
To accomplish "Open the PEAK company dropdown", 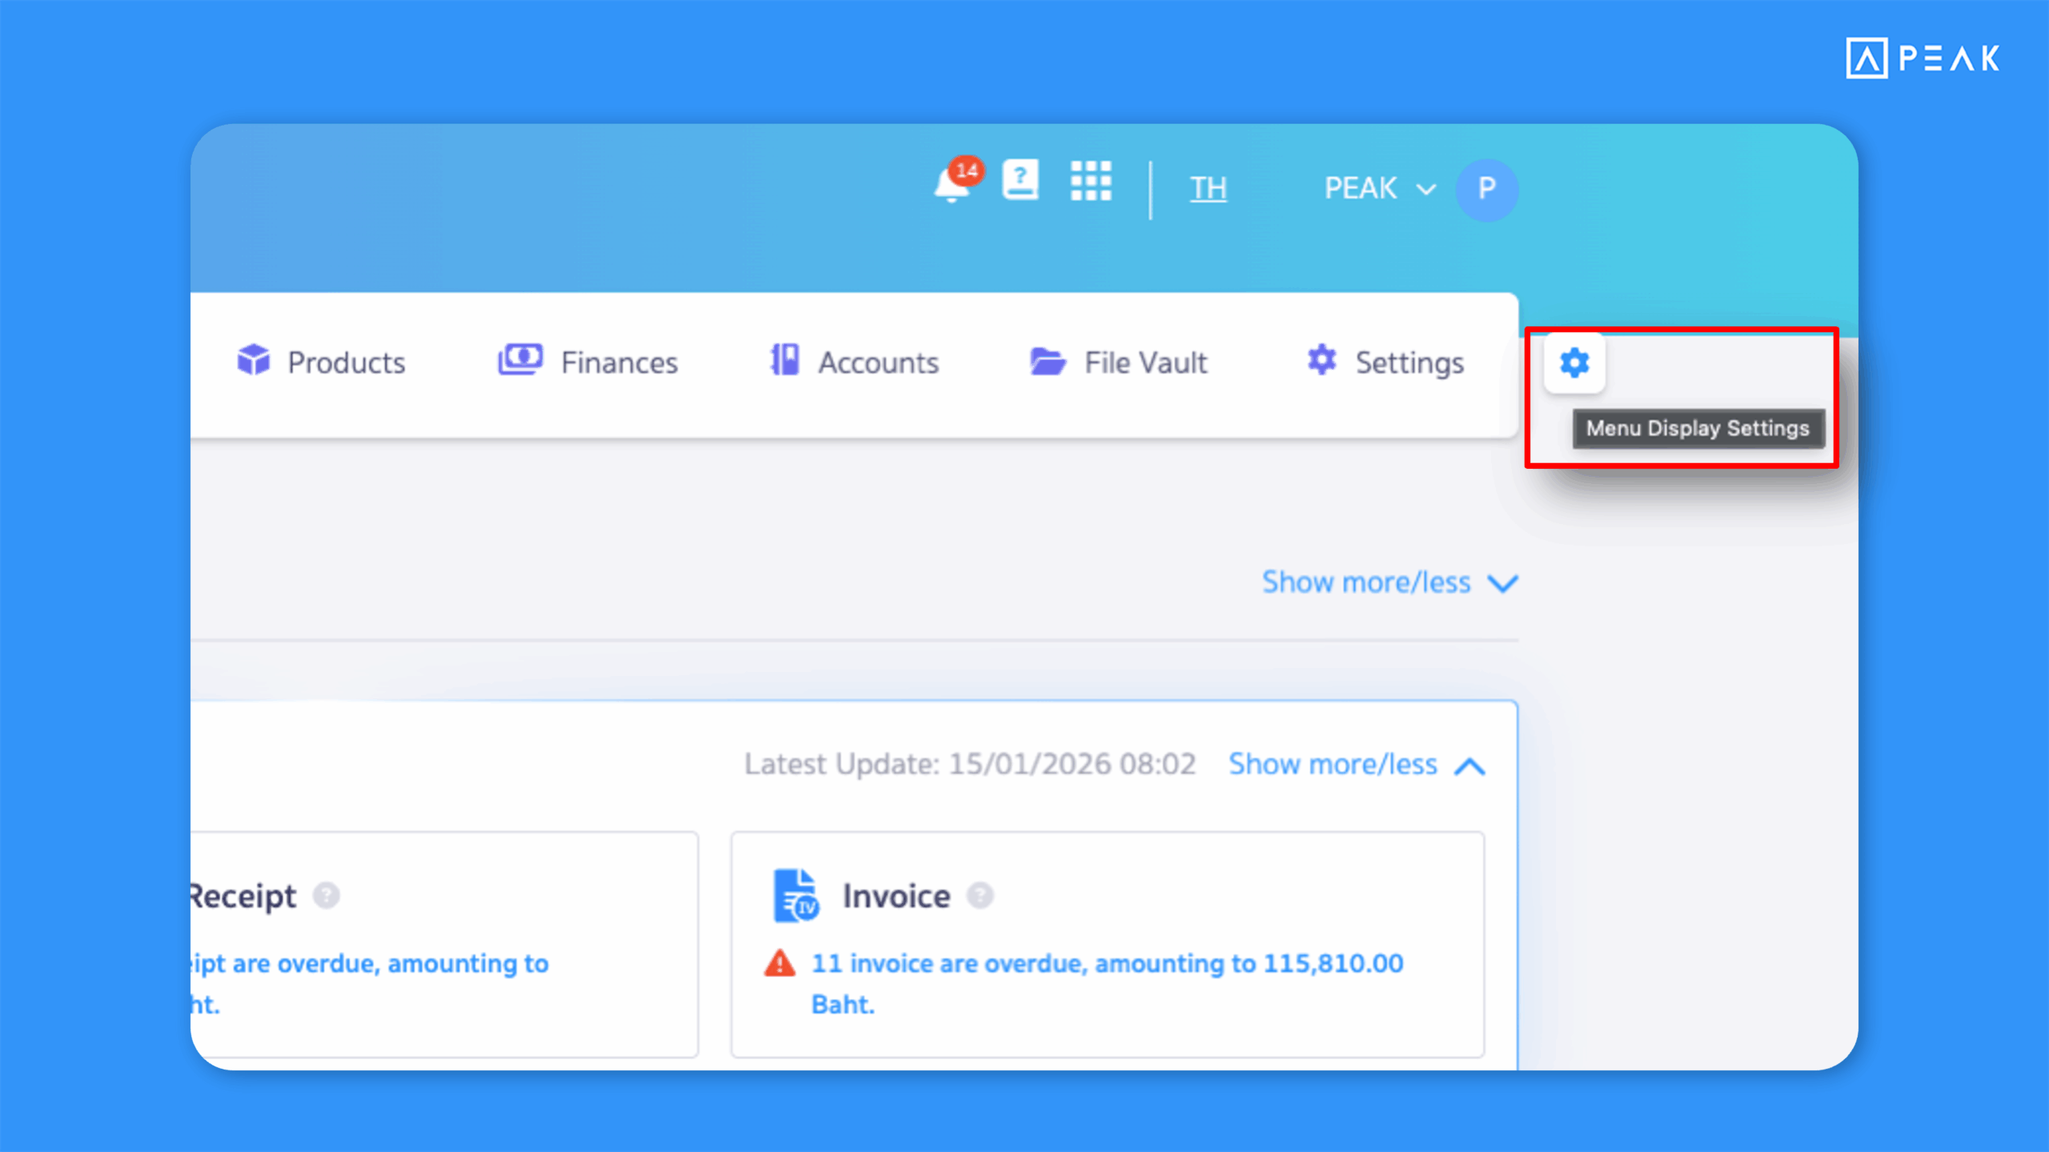I will [1378, 189].
